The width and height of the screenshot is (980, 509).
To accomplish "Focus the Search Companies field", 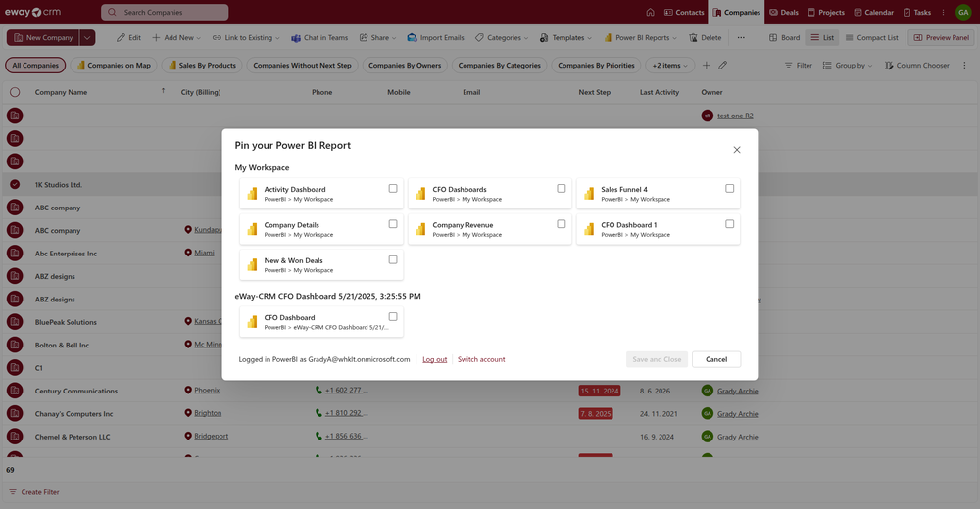I will 165,12.
